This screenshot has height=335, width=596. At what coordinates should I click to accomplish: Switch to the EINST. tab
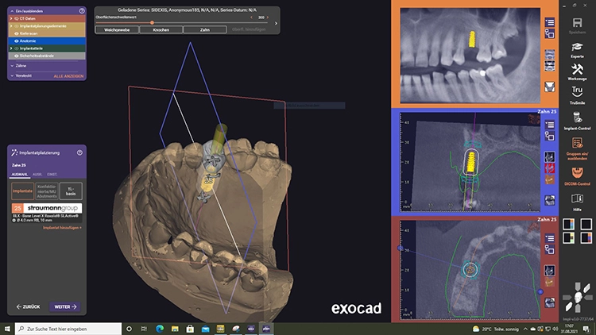coord(52,175)
